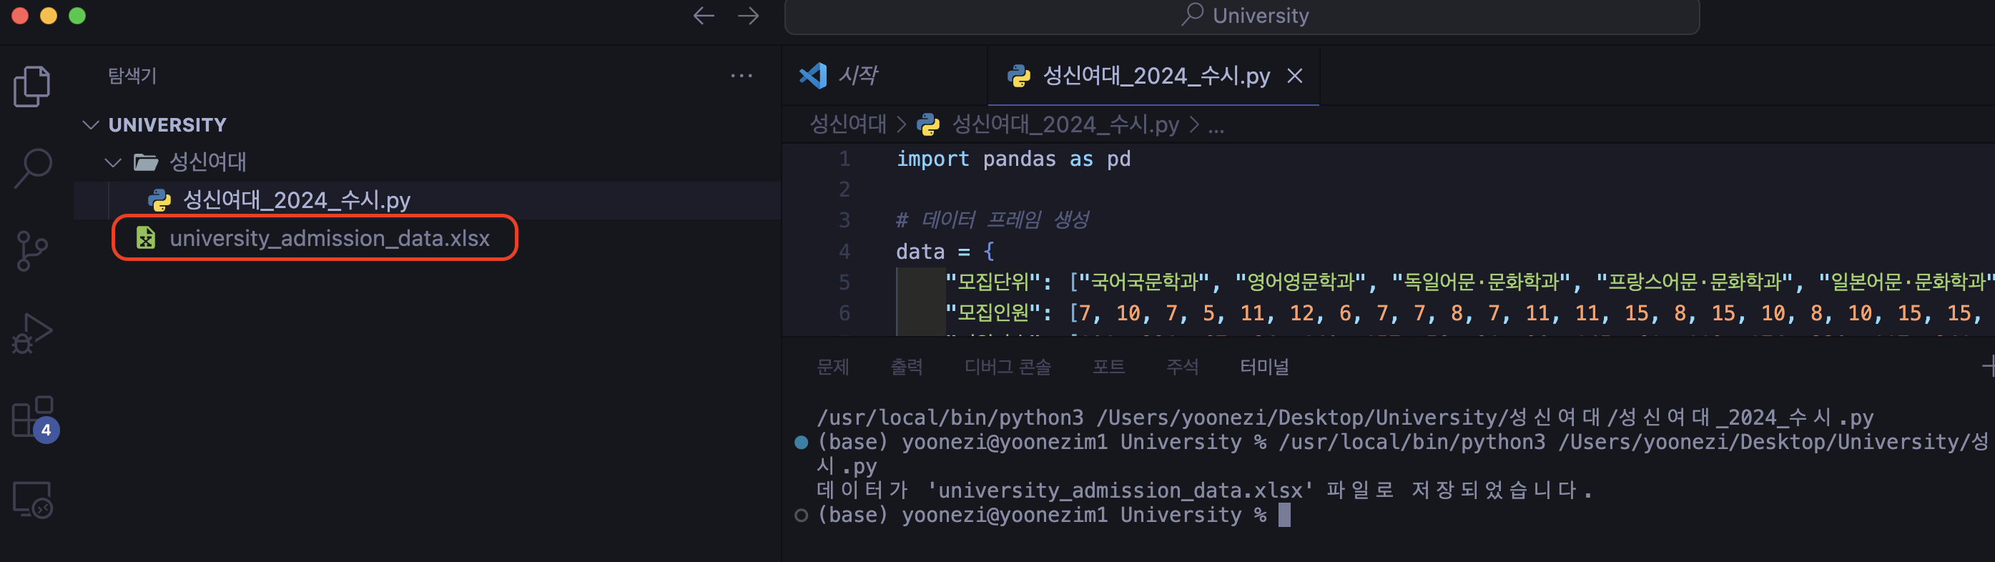Open the Explorer view in activity bar
This screenshot has width=1995, height=562.
coord(31,86)
